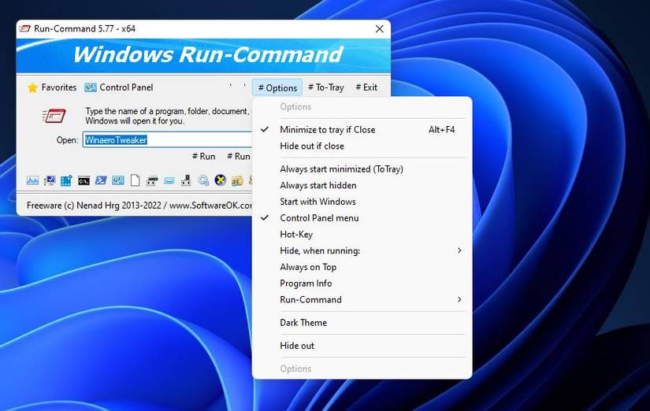Click the light-blue window icon in the icon row
The height and width of the screenshot is (411, 650).
click(x=169, y=181)
